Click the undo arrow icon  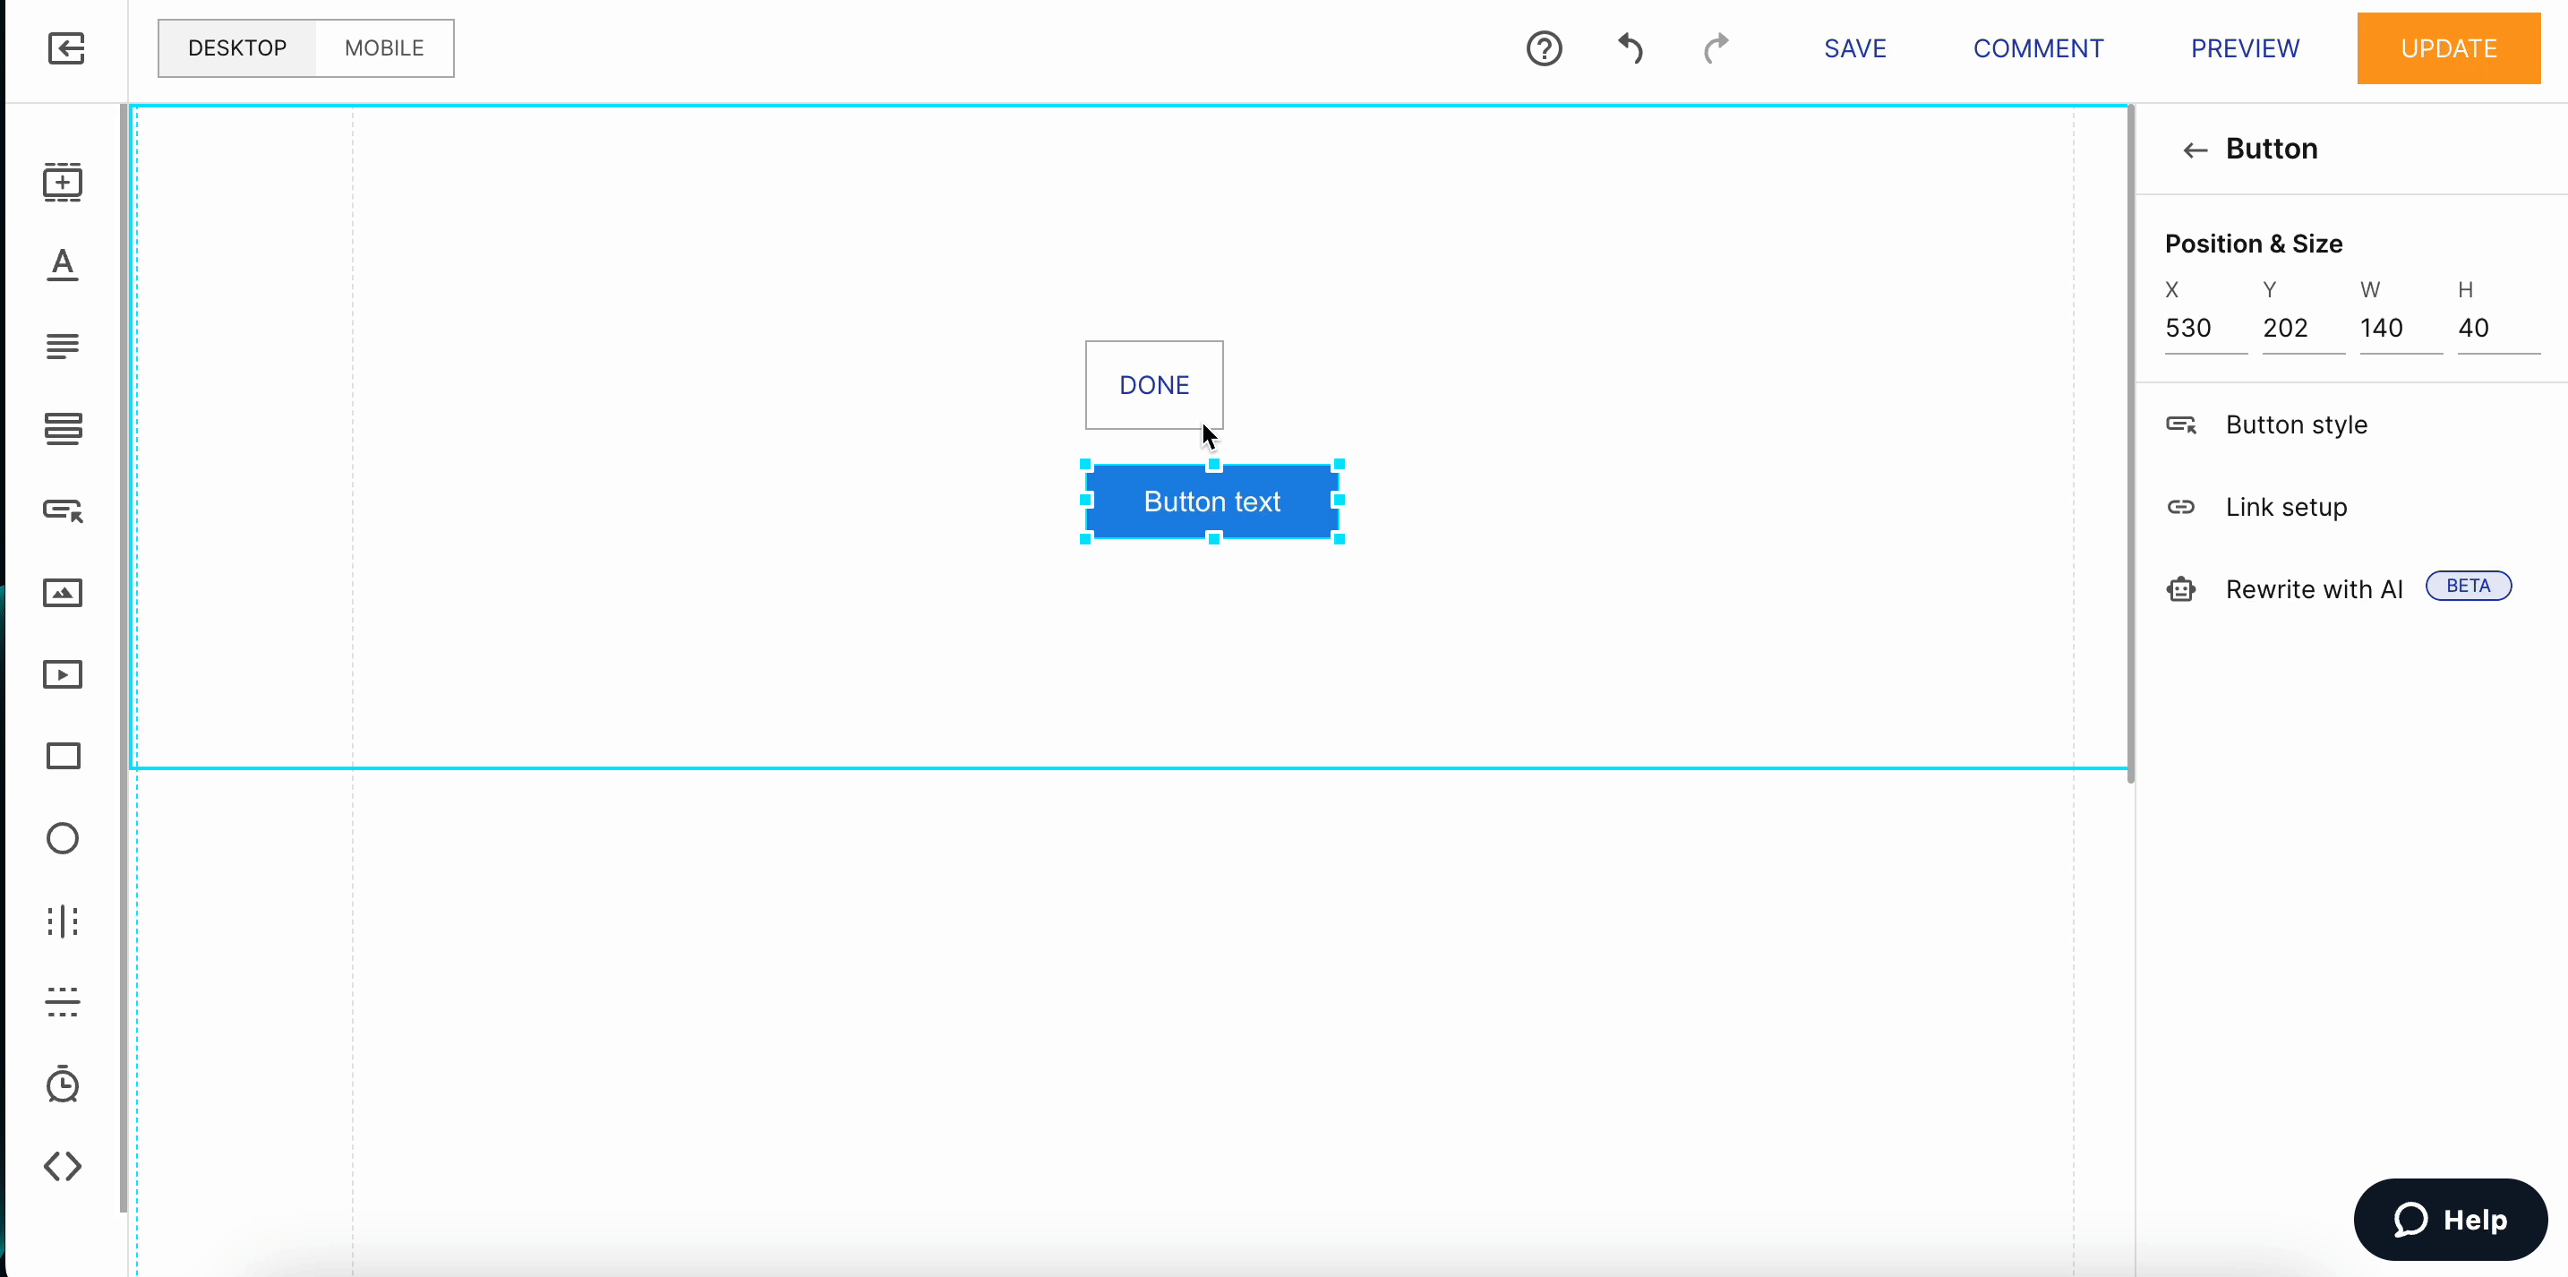pos(1630,47)
